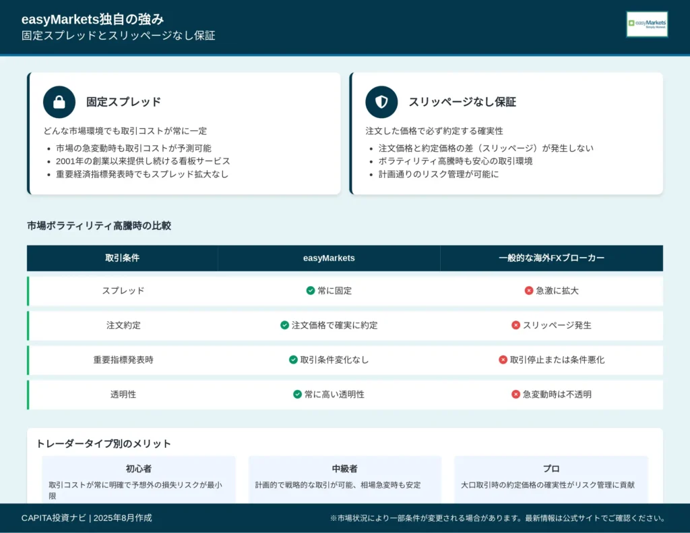
Task: Click the bullet 市場の急変動時も取引コストが予測可能
Action: click(x=134, y=148)
